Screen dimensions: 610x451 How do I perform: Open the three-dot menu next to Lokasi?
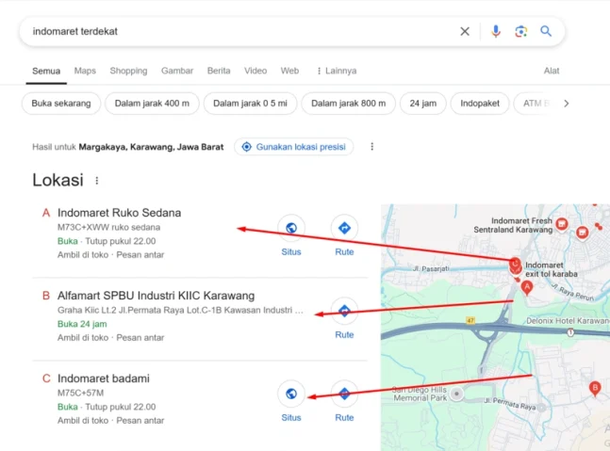(x=97, y=181)
